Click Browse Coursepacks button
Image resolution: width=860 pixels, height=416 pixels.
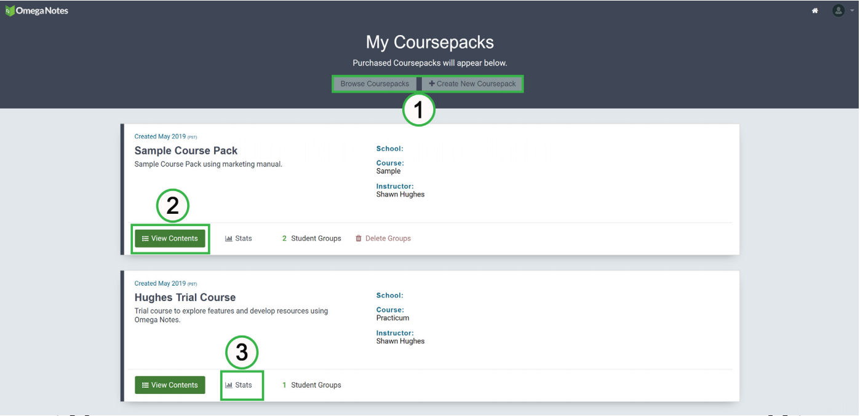pyautogui.click(x=375, y=84)
